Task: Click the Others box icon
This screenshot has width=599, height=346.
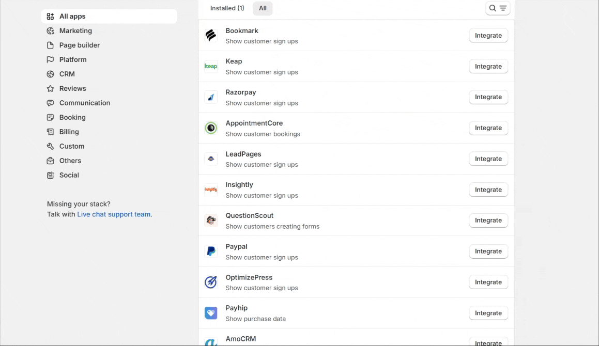Action: coord(51,161)
